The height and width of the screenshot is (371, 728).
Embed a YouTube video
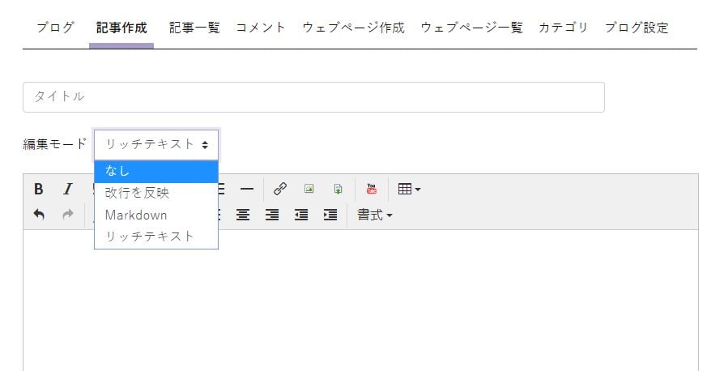(x=372, y=189)
